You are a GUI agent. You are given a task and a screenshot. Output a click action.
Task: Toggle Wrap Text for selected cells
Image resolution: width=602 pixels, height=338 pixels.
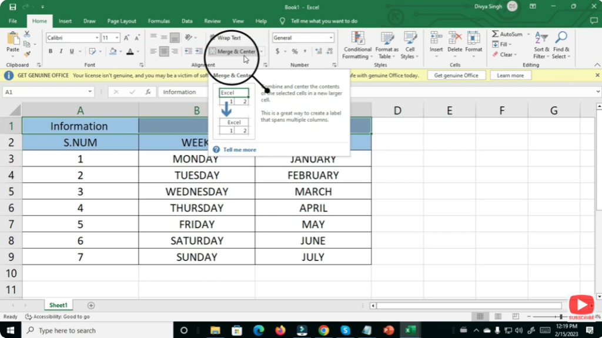(x=225, y=38)
